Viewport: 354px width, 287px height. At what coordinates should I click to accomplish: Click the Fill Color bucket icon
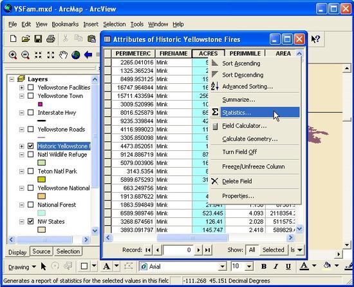point(327,265)
